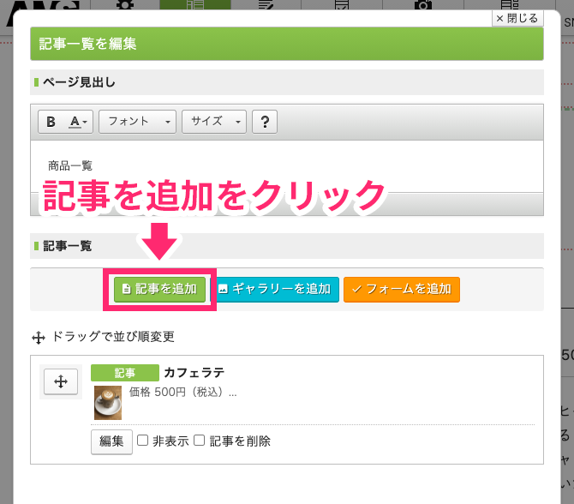574x504 pixels.
Task: Click the checkmark icon in top toolbar
Action: coord(341,6)
